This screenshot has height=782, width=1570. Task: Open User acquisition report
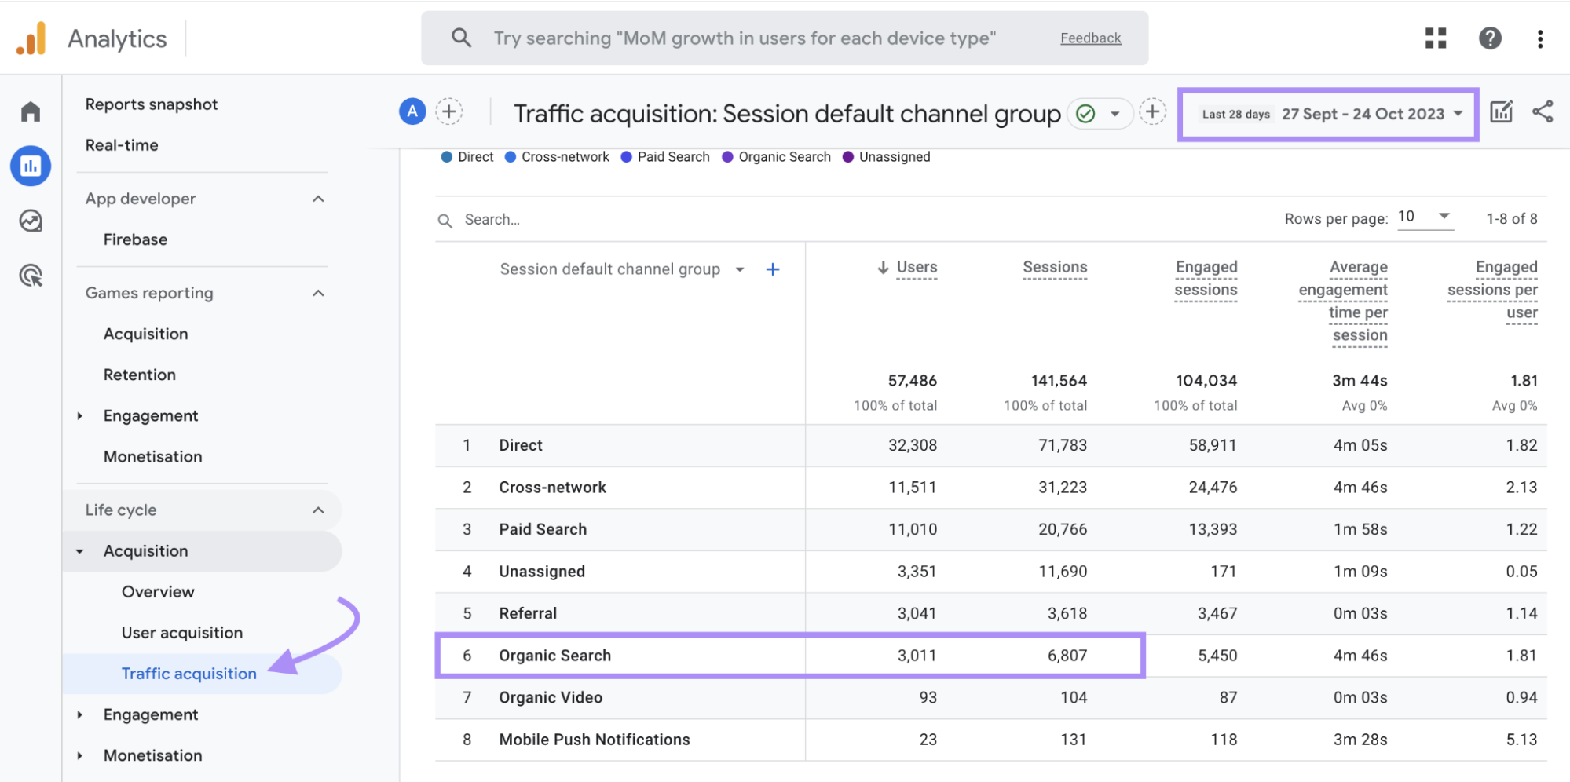182,633
